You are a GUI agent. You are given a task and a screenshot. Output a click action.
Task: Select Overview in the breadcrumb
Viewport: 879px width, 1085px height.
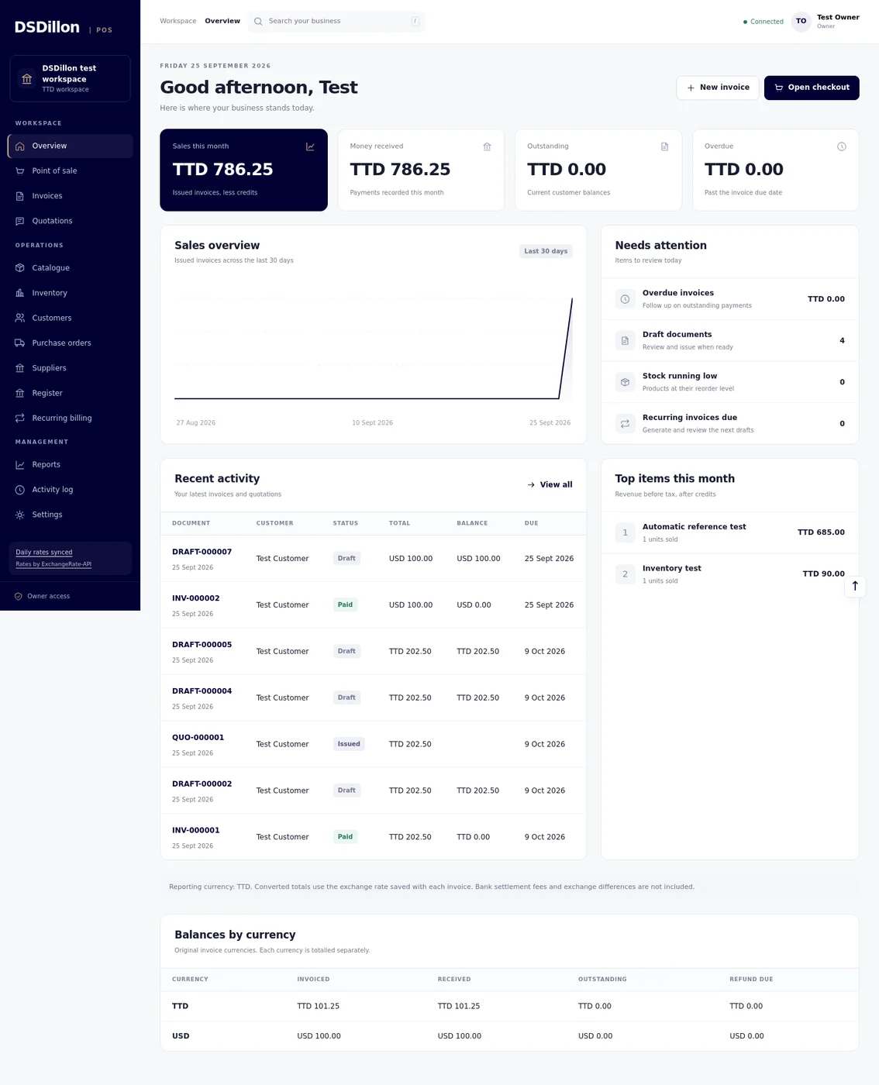coord(222,21)
